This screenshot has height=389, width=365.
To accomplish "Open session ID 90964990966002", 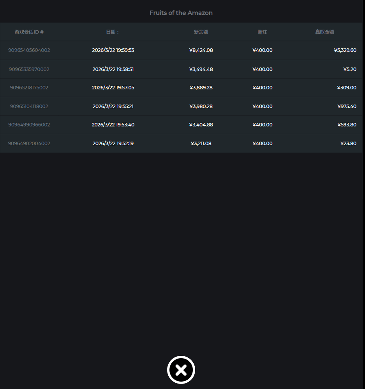I will [x=29, y=125].
